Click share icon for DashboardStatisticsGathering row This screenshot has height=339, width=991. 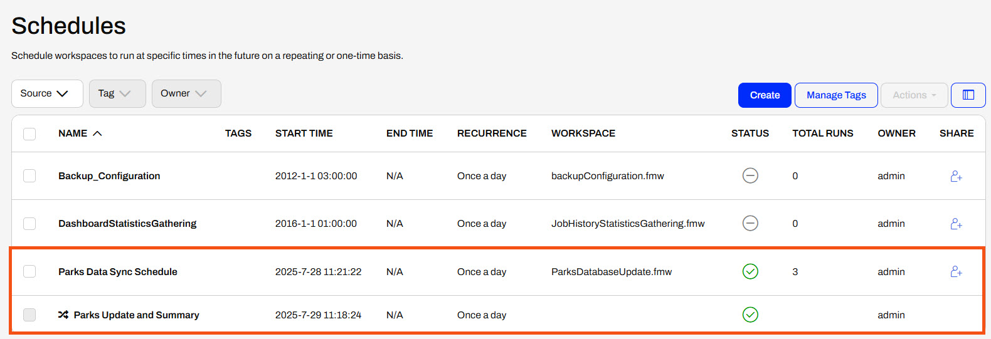(956, 224)
